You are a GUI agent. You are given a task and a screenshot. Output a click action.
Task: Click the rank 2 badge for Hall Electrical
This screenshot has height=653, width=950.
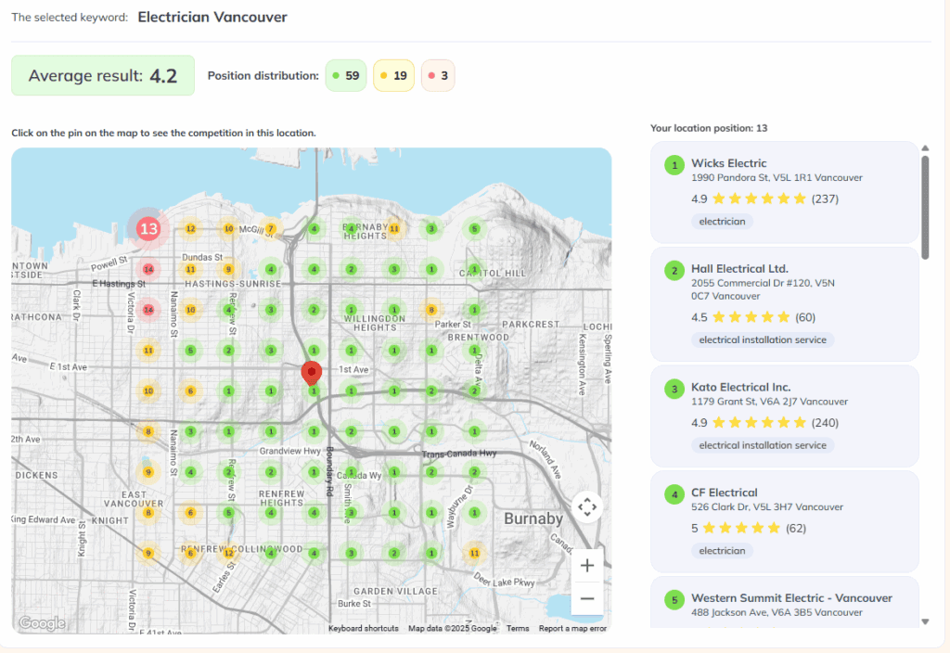(x=674, y=271)
